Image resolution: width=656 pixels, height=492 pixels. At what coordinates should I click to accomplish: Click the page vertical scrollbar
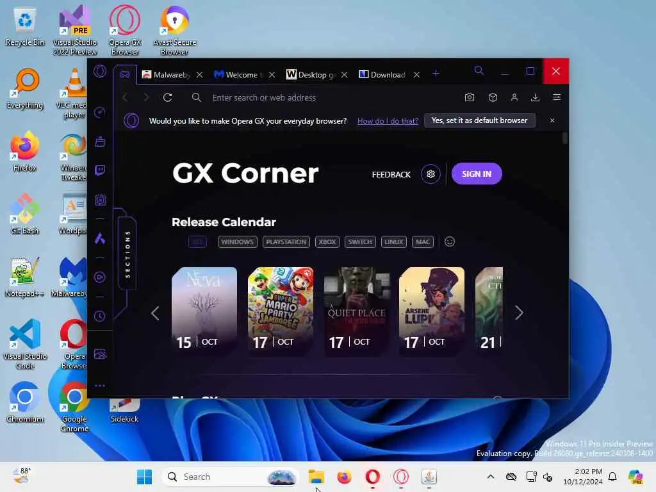coord(565,138)
